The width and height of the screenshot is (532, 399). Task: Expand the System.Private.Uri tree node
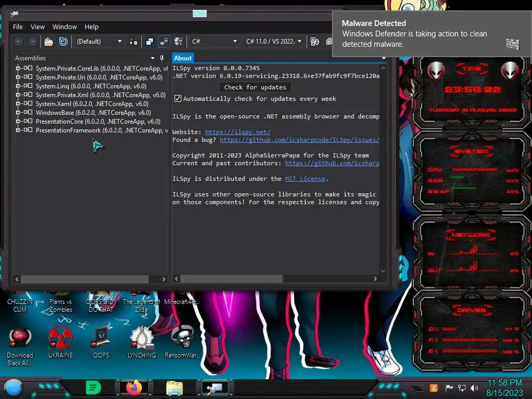tap(18, 77)
